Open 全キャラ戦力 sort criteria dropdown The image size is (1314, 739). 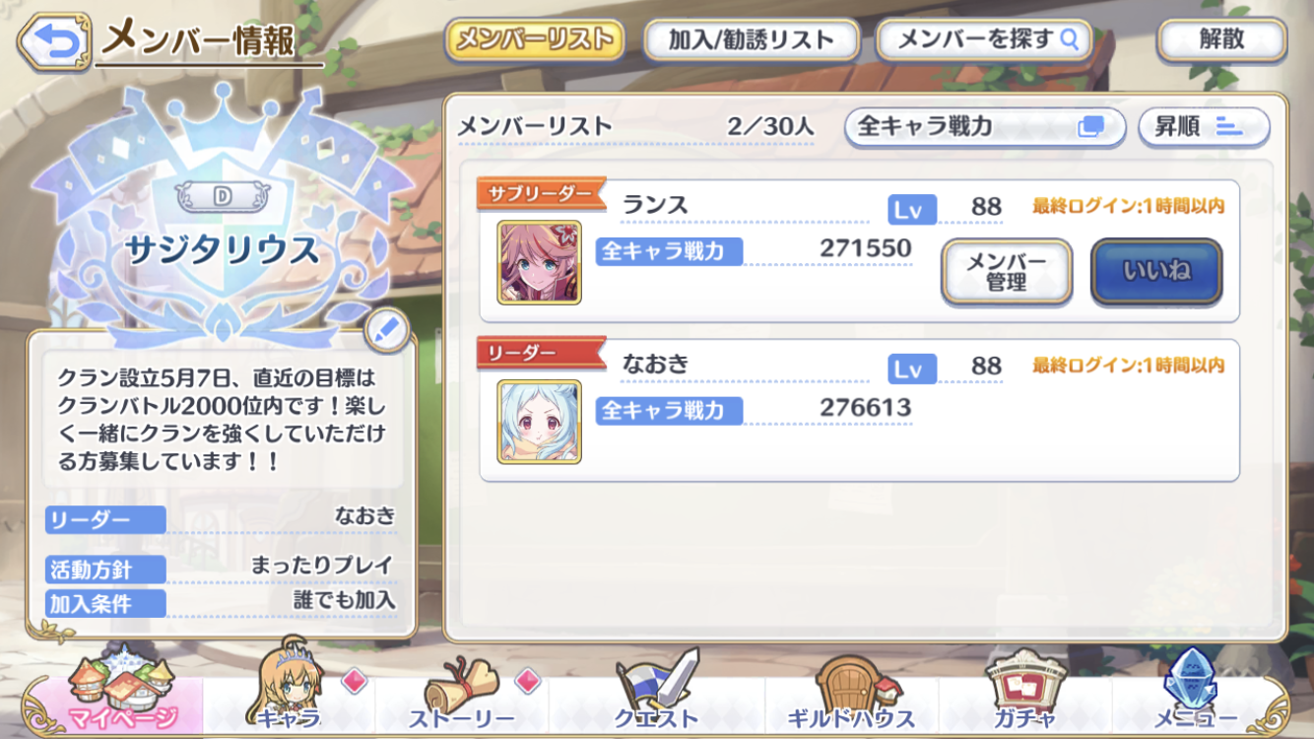984,127
